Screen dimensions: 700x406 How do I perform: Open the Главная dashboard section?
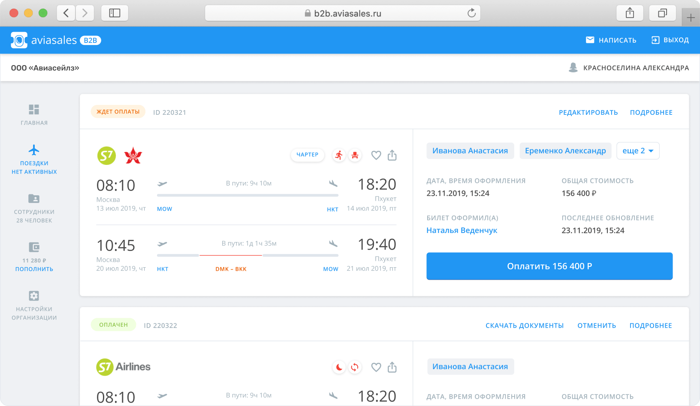click(34, 115)
